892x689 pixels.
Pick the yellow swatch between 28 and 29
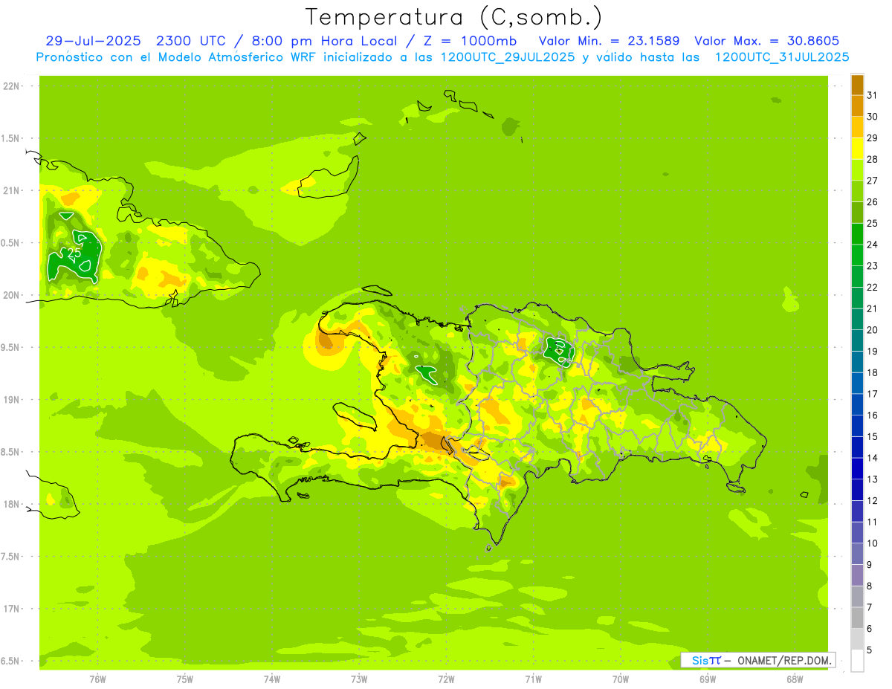coord(857,149)
